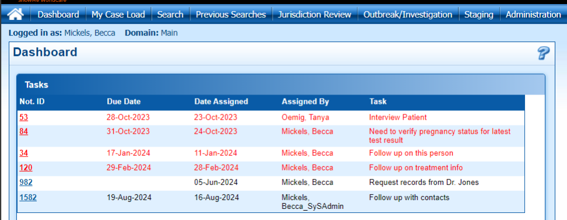Select date assigned 23-Oct-2023
This screenshot has width=567, height=220.
coord(216,117)
